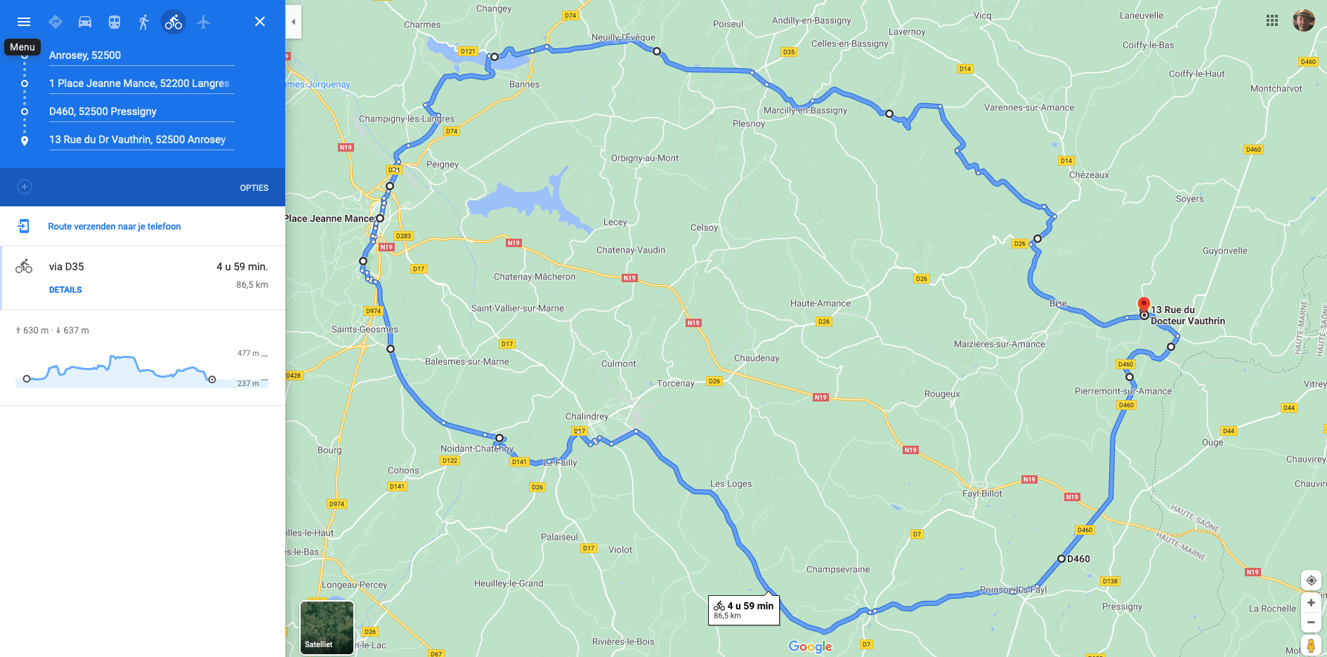This screenshot has width=1327, height=657.
Task: Open OPTIES route options
Action: [254, 188]
